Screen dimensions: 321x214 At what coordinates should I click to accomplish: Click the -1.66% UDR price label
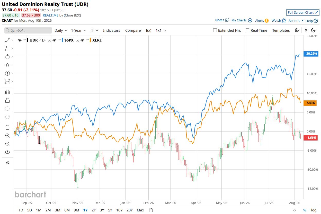tap(311, 138)
